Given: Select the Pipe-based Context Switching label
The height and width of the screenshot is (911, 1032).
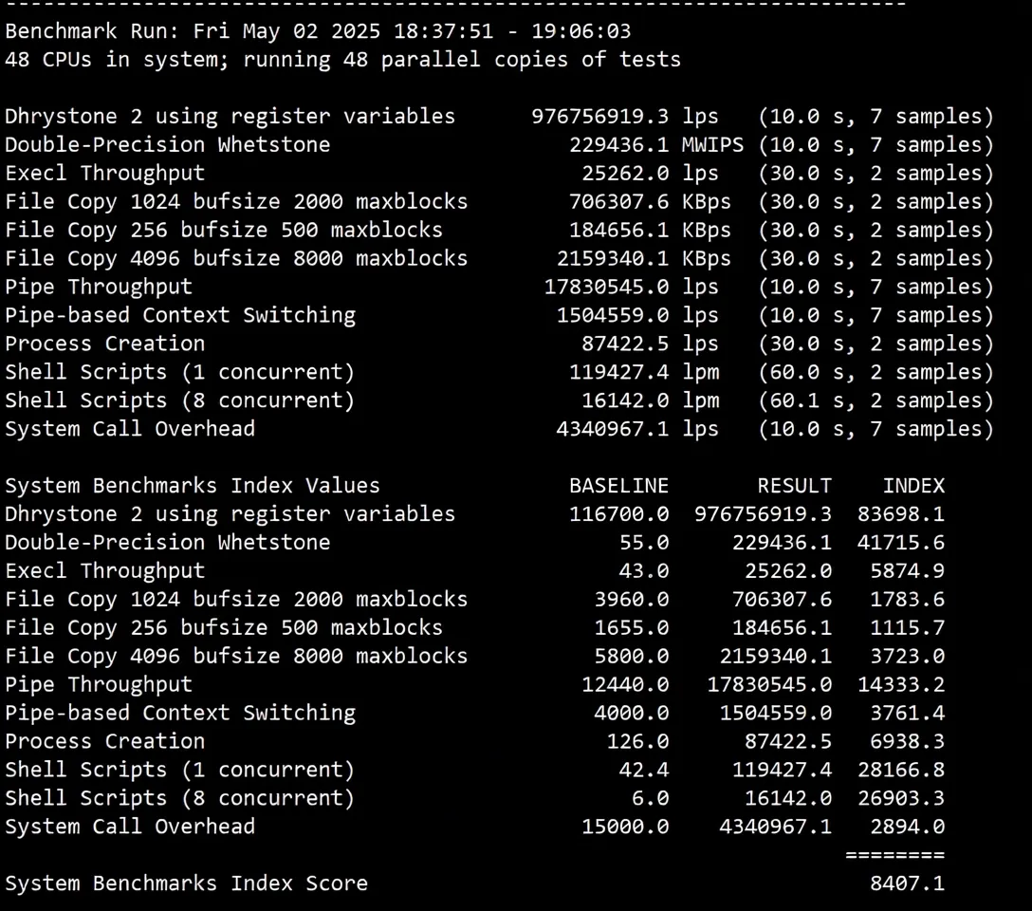Looking at the screenshot, I should [x=180, y=315].
